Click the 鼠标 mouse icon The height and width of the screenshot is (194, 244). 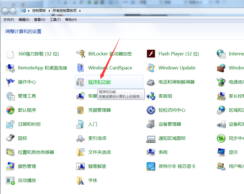(10, 138)
